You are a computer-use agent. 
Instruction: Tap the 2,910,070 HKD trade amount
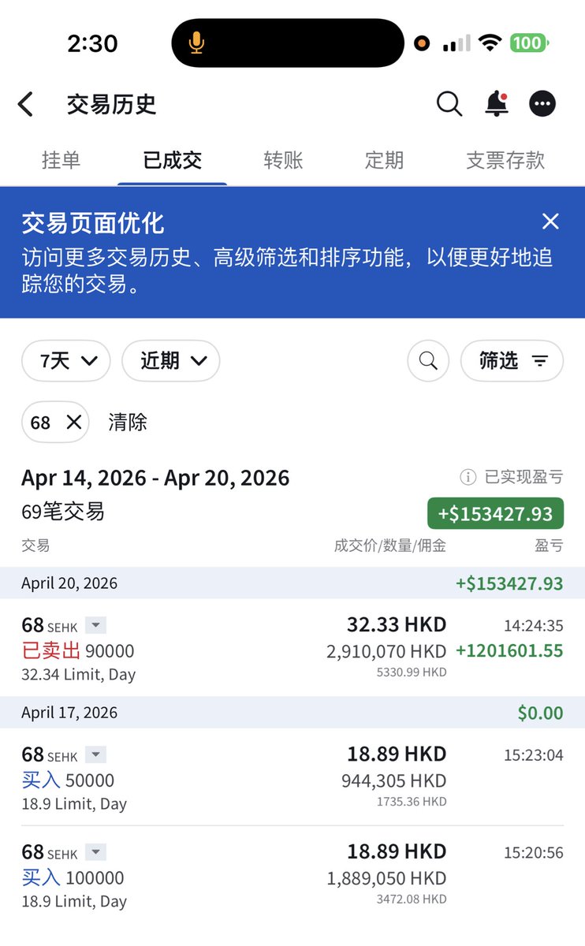click(x=386, y=652)
